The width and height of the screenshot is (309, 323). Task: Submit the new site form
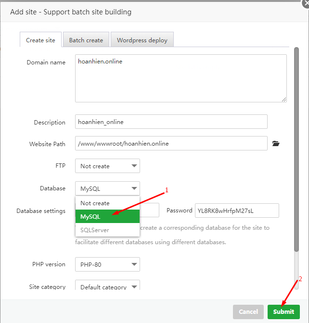283,311
